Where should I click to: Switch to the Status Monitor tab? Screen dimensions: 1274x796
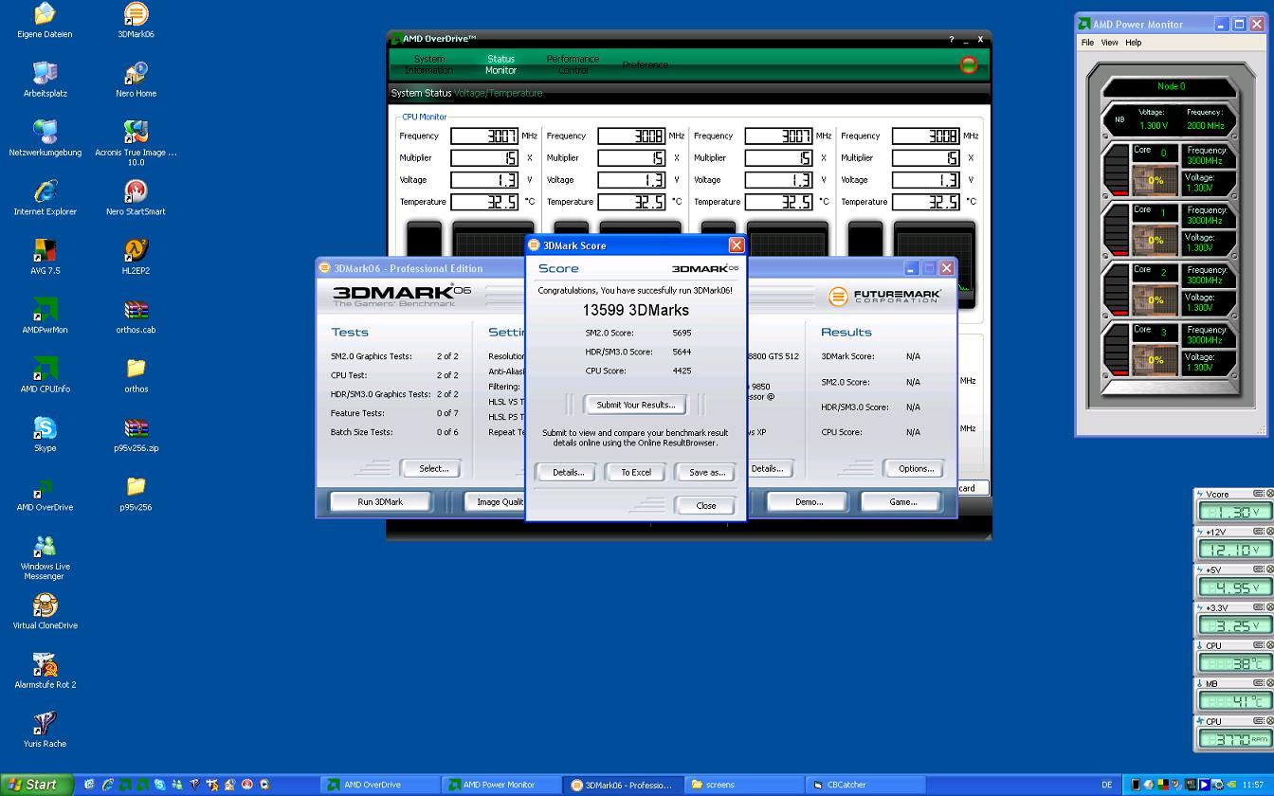point(500,64)
